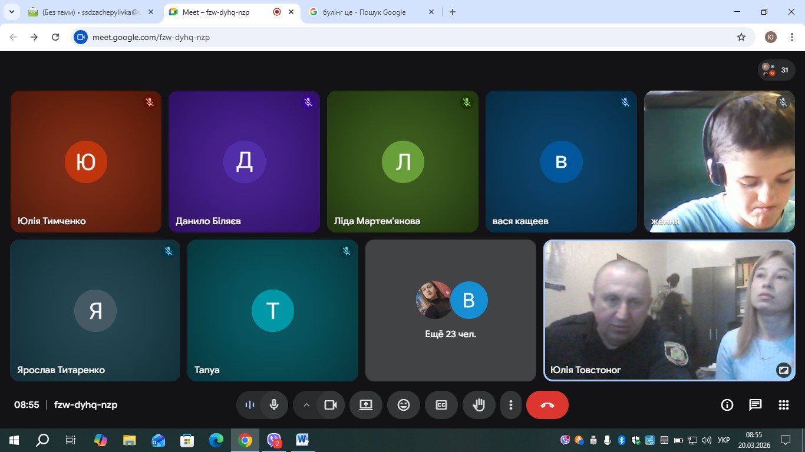Open Viber from the taskbar
The width and height of the screenshot is (805, 452).
click(x=274, y=440)
